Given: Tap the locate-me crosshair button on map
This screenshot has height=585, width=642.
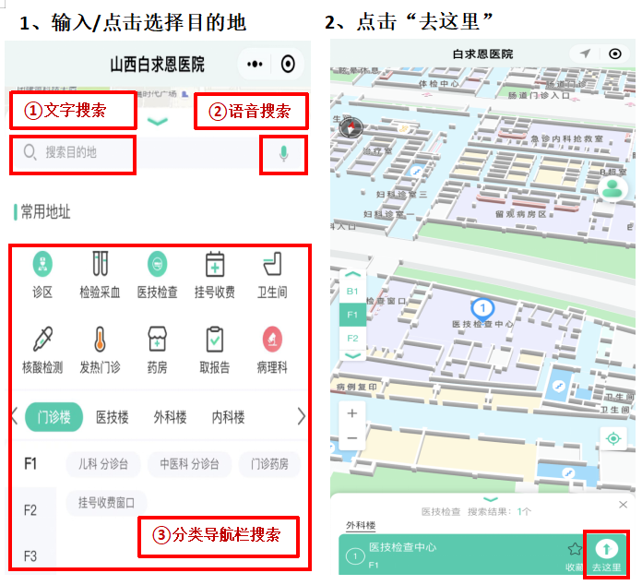Looking at the screenshot, I should point(612,439).
